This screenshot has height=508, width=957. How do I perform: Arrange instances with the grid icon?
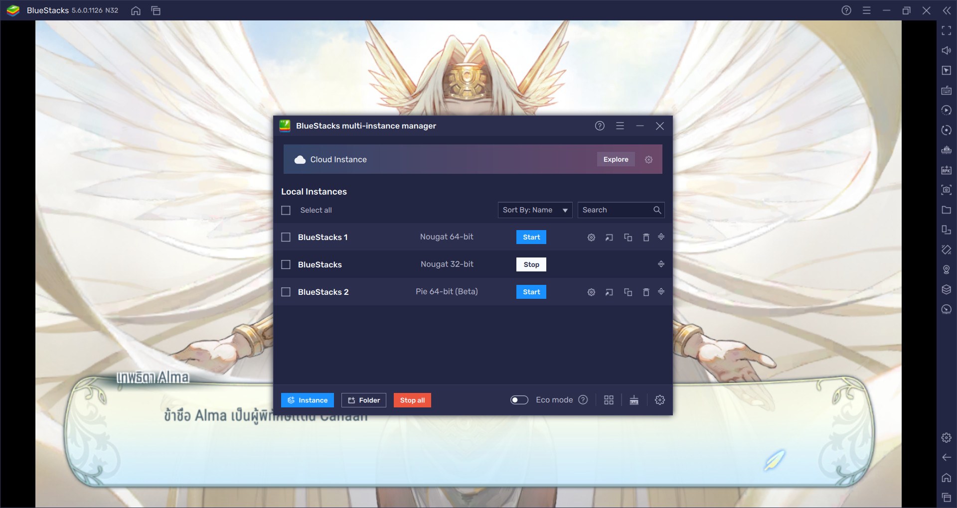click(609, 400)
